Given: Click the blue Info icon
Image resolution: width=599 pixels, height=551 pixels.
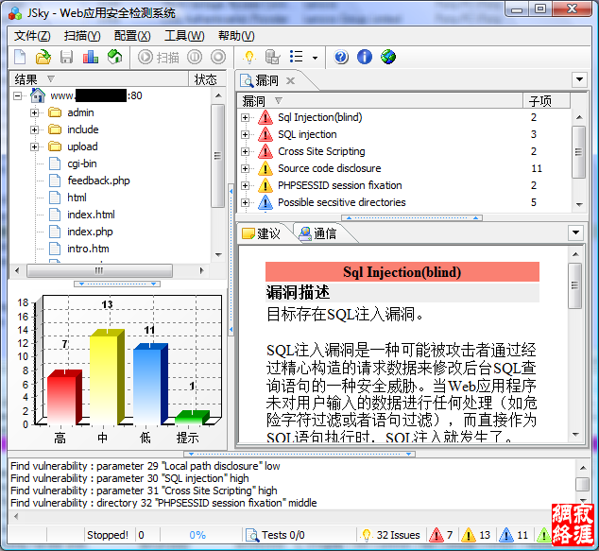Looking at the screenshot, I should click(x=365, y=58).
